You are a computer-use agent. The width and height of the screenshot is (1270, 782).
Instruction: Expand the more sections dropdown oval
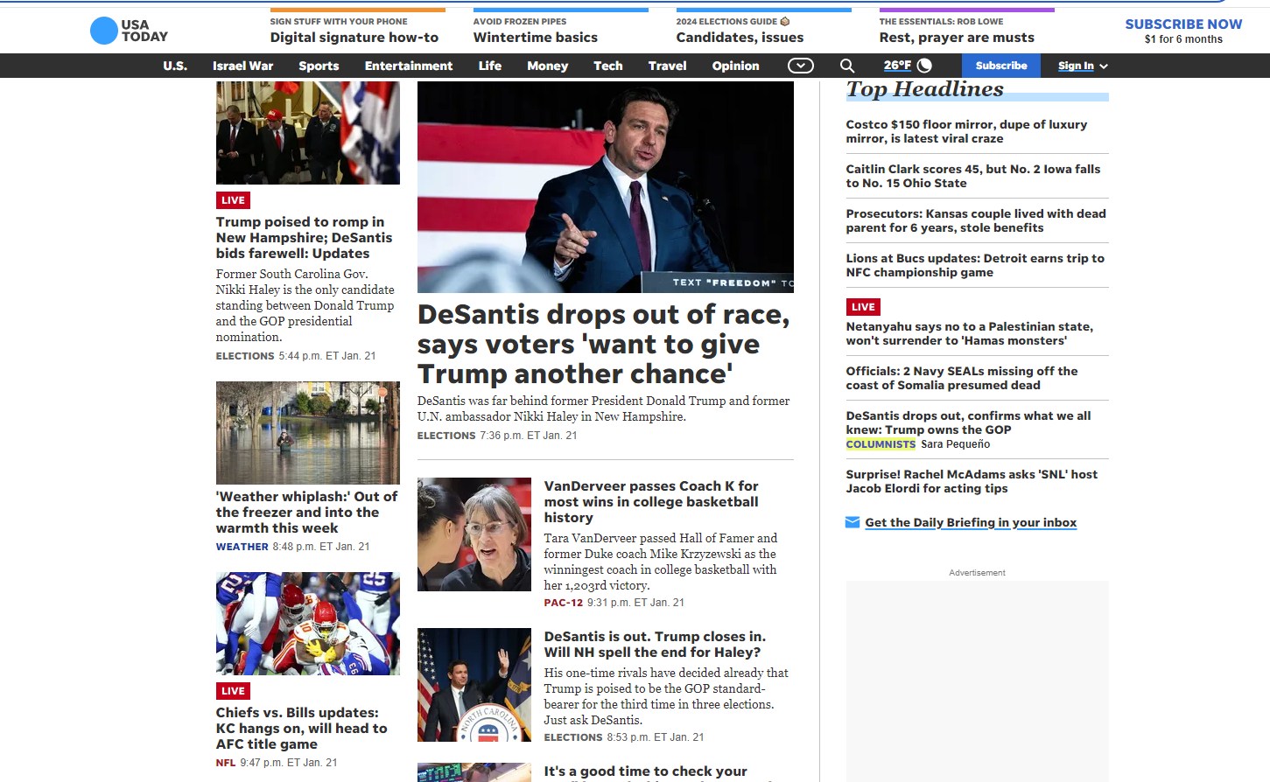[801, 66]
